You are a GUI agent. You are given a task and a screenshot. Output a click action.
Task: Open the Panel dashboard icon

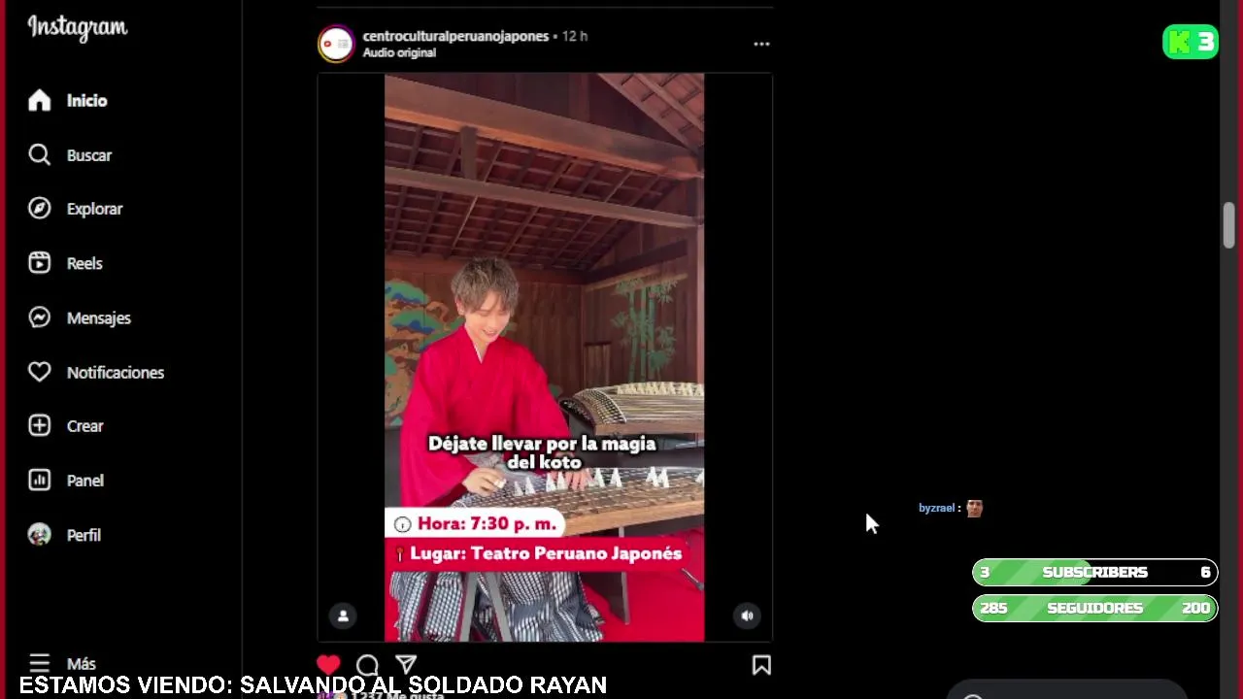(x=39, y=481)
